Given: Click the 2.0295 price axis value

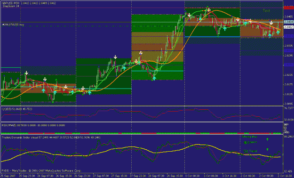Looking at the screenshot, I should (x=289, y=56).
